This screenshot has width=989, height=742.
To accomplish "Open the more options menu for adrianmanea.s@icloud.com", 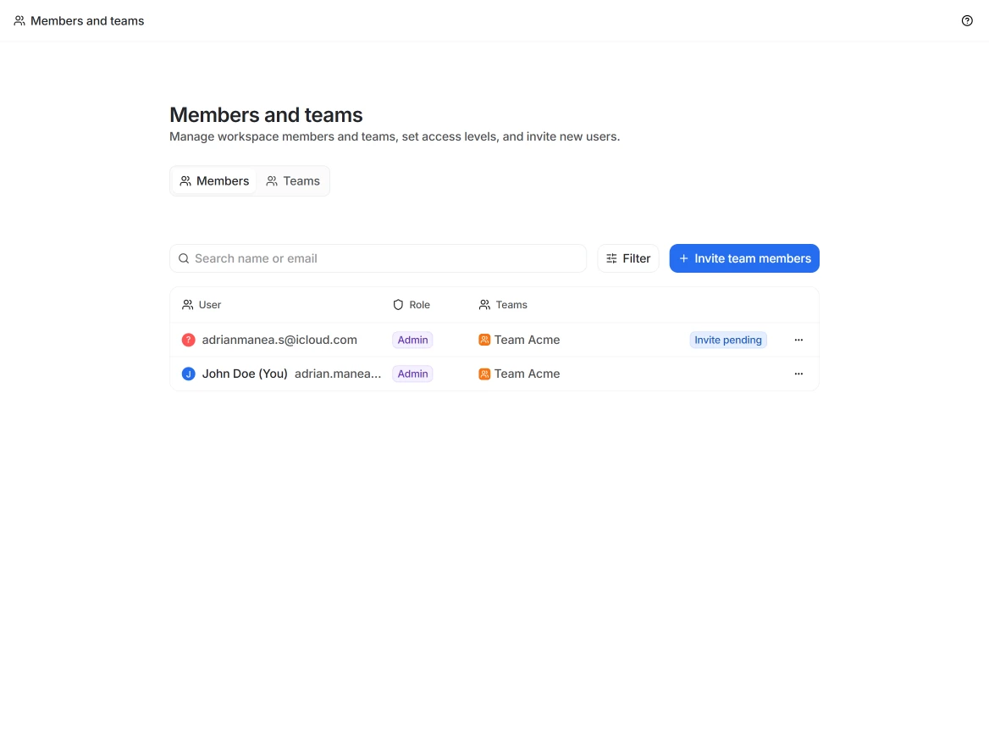I will [x=798, y=340].
